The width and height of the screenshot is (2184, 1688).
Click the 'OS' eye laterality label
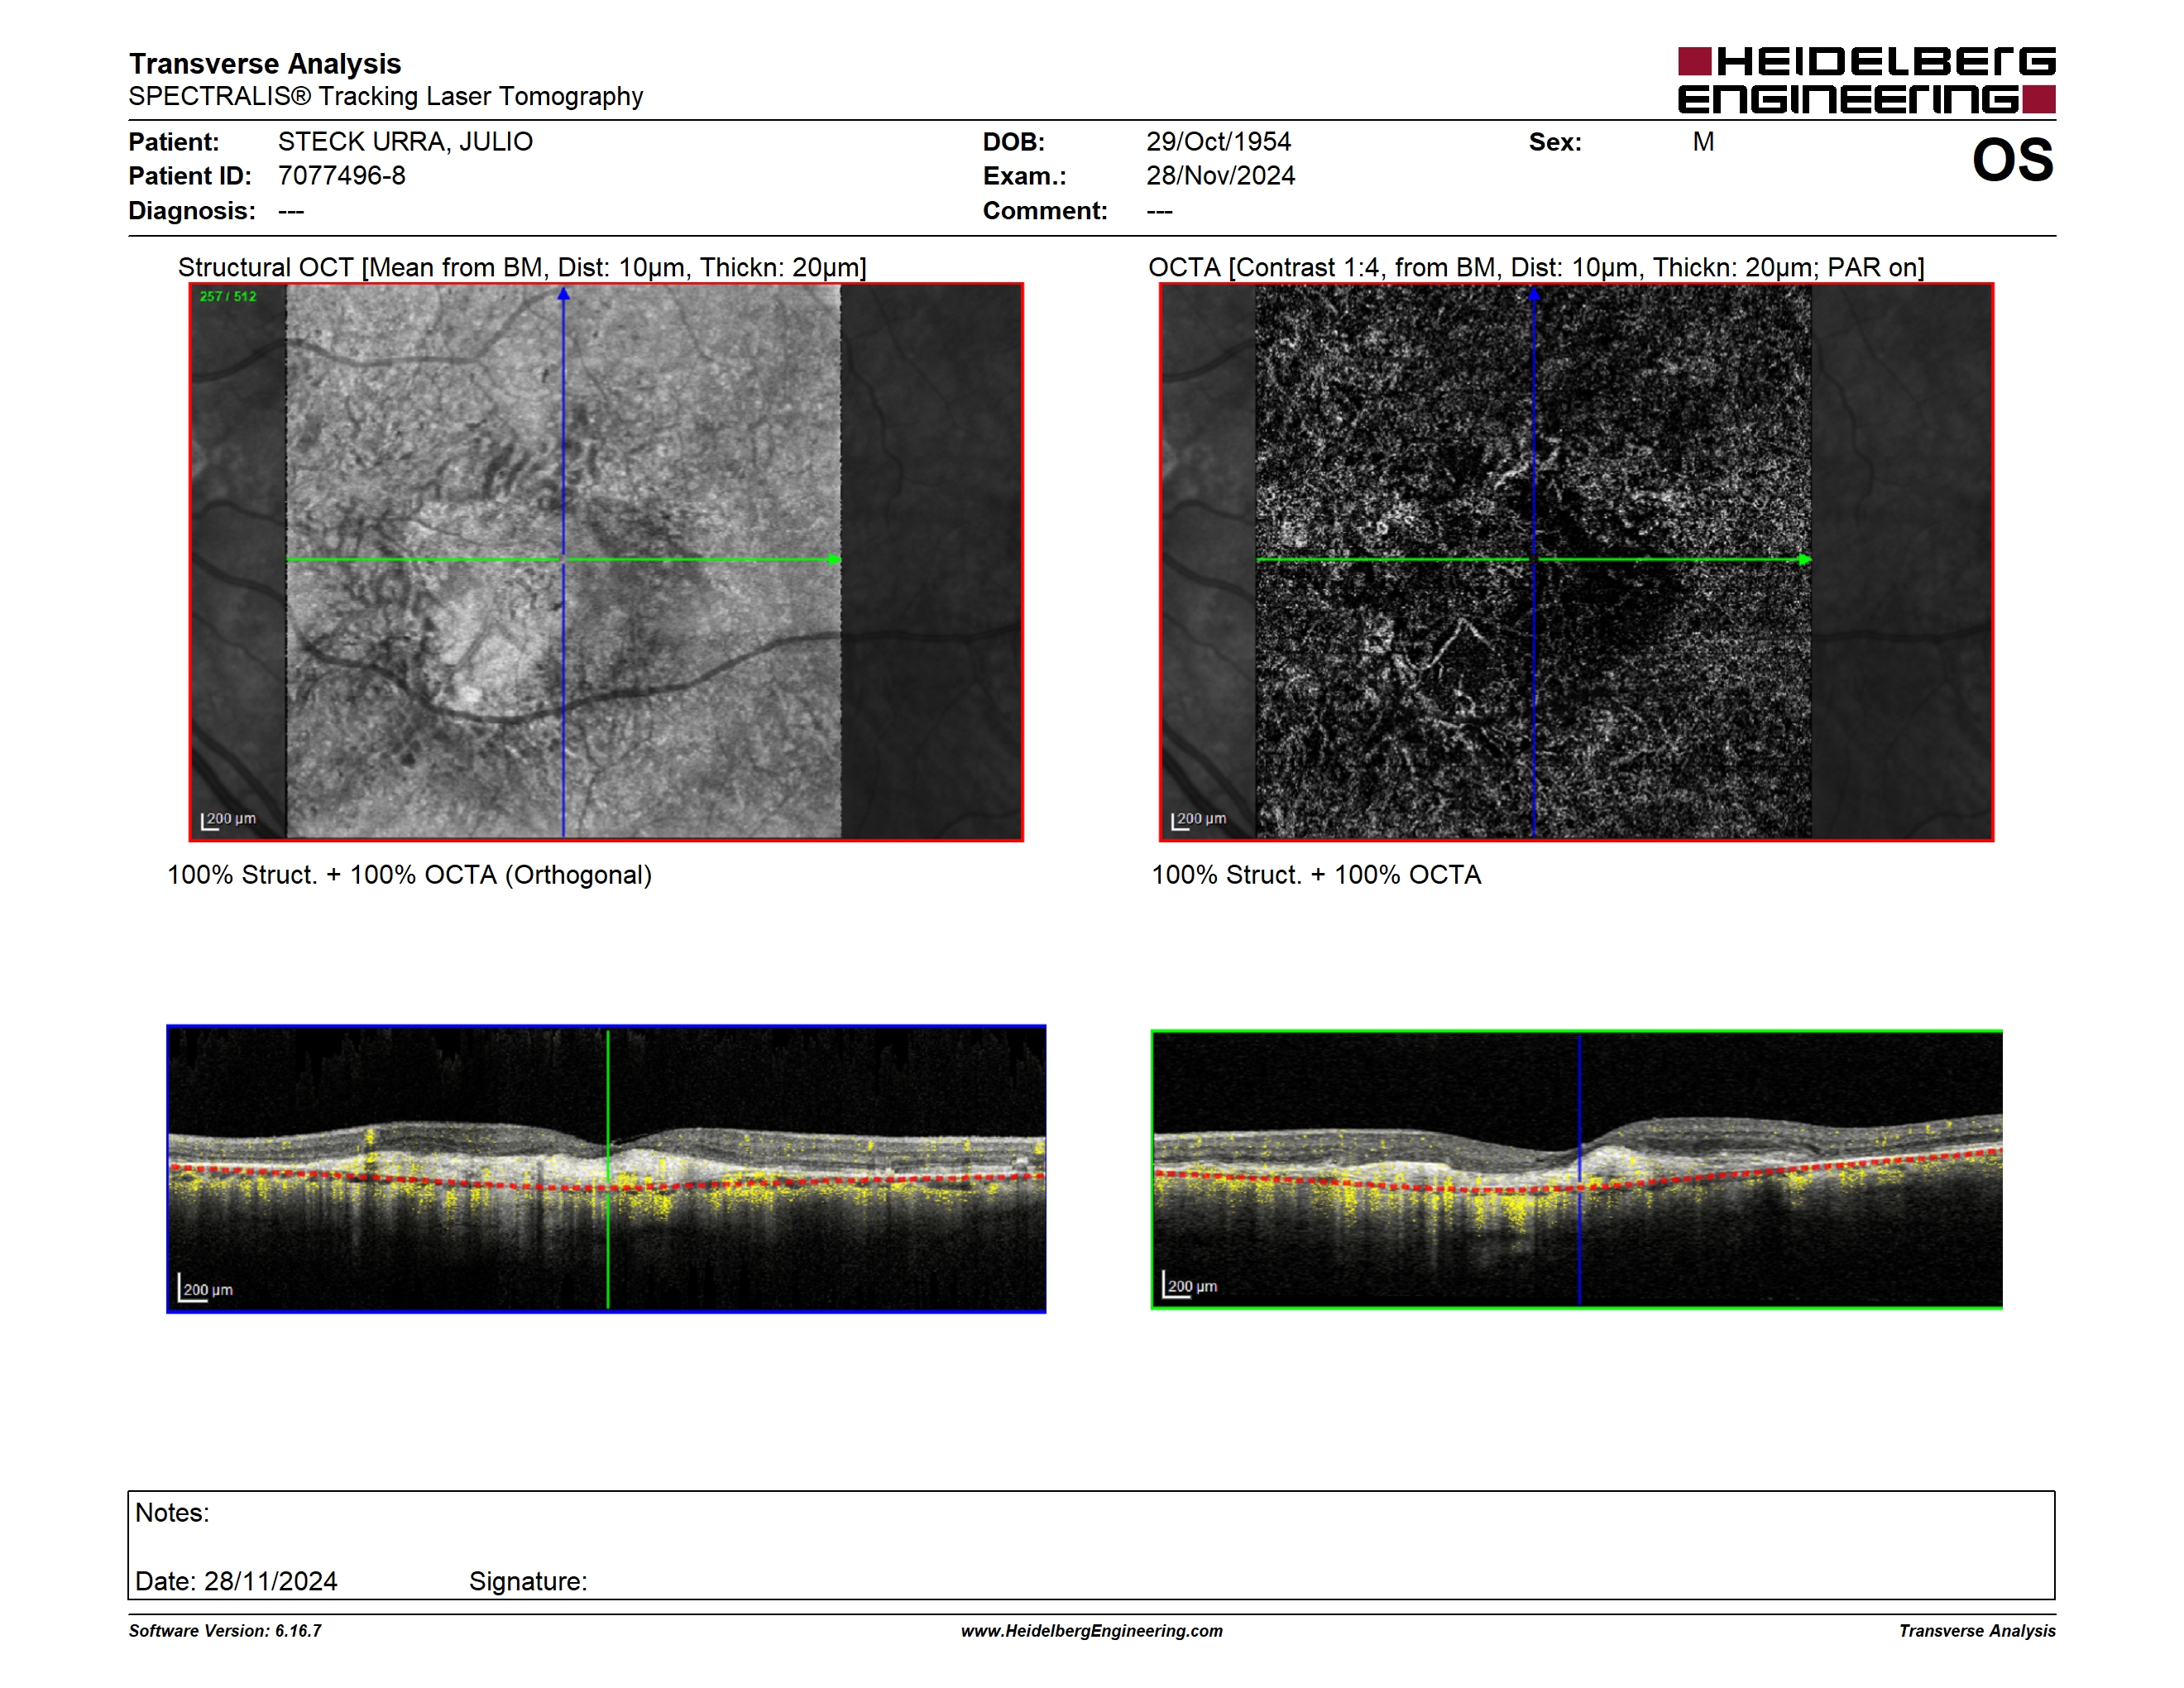2012,160
